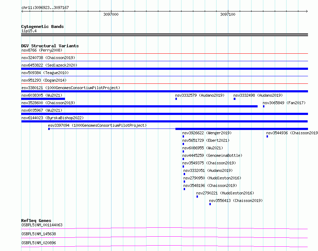Open variant nsv509384 (Teague2010)
Screen dimensions: 318x251
[45, 73]
